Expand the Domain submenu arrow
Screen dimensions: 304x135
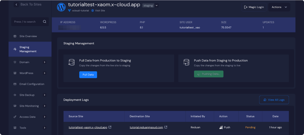point(45,62)
